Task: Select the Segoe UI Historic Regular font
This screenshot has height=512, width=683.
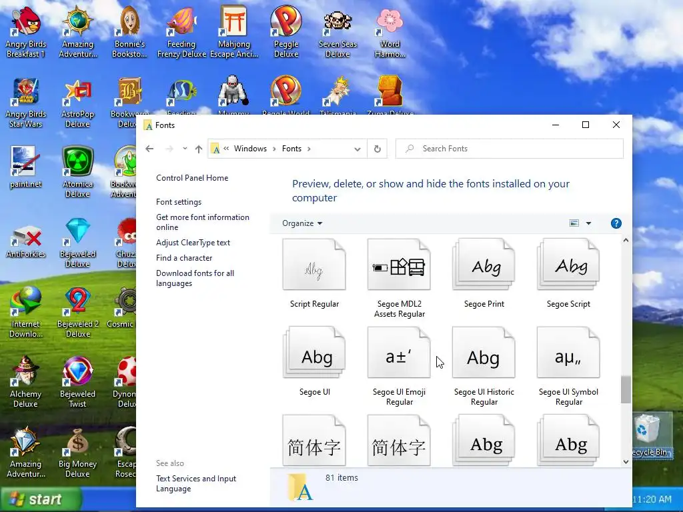Action: (484, 353)
